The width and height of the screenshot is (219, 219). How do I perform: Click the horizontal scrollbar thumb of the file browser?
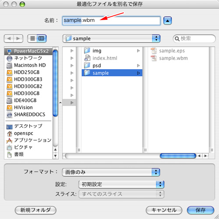tap(178, 156)
